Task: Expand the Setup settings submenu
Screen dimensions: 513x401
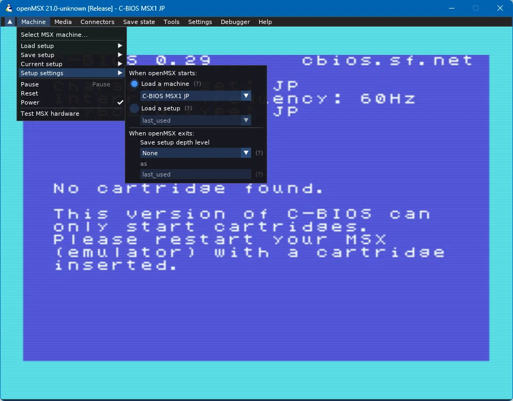Action: pos(71,73)
